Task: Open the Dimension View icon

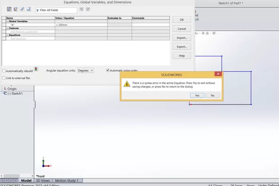Action: [x=22, y=9]
